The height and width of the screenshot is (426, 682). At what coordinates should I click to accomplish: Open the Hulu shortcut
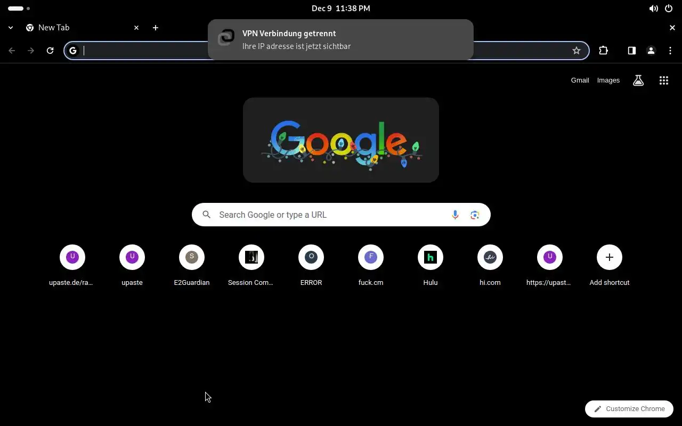click(431, 266)
